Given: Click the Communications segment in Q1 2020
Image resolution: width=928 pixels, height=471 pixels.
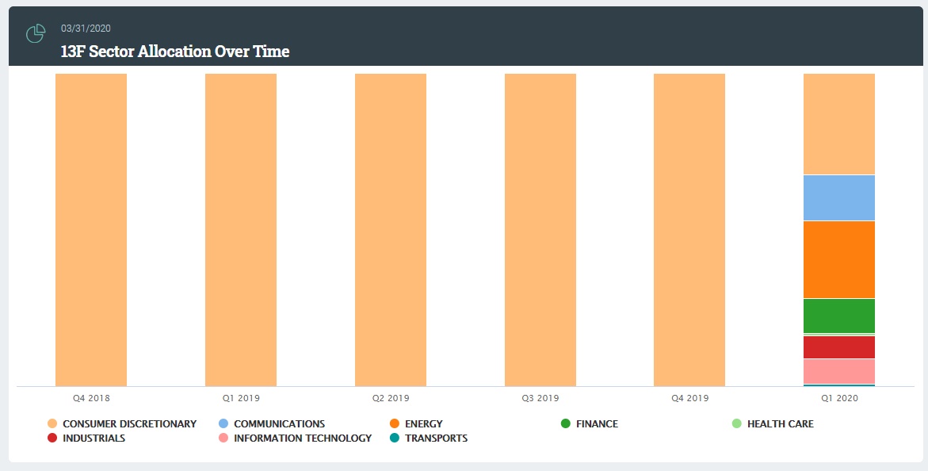Looking at the screenshot, I should (x=839, y=197).
